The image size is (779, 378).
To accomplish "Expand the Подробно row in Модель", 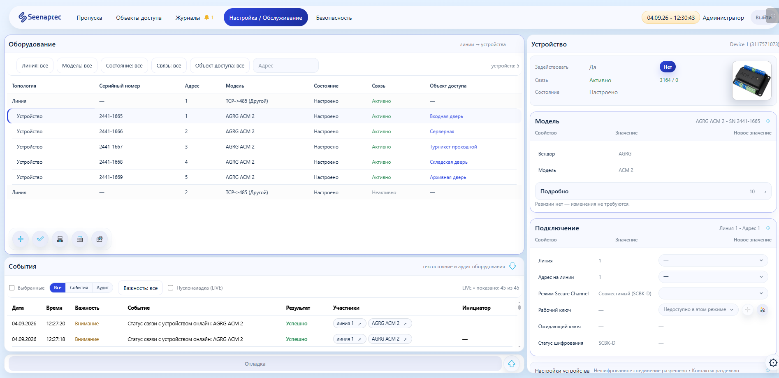I will point(653,191).
